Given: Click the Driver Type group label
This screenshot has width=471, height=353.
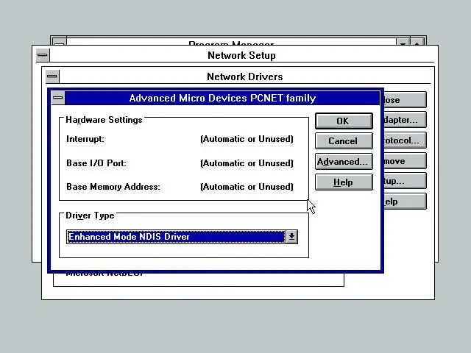Looking at the screenshot, I should pyautogui.click(x=90, y=215).
